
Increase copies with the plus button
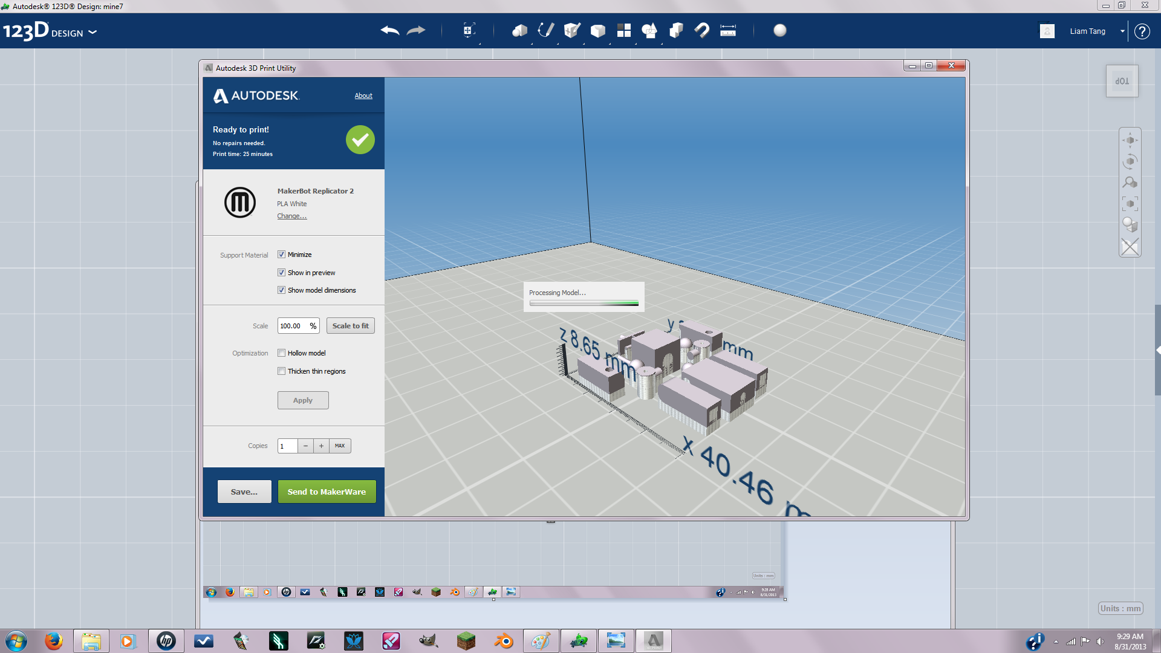click(322, 446)
